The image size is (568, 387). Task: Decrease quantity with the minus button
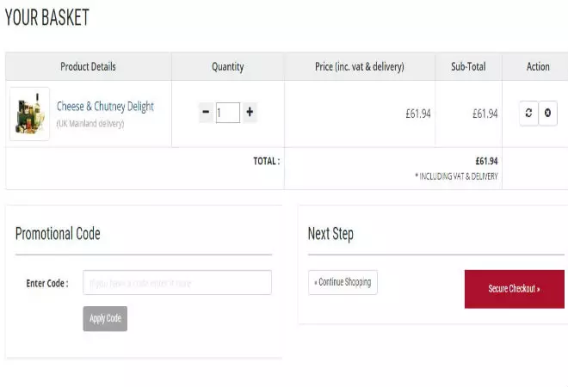click(x=206, y=112)
